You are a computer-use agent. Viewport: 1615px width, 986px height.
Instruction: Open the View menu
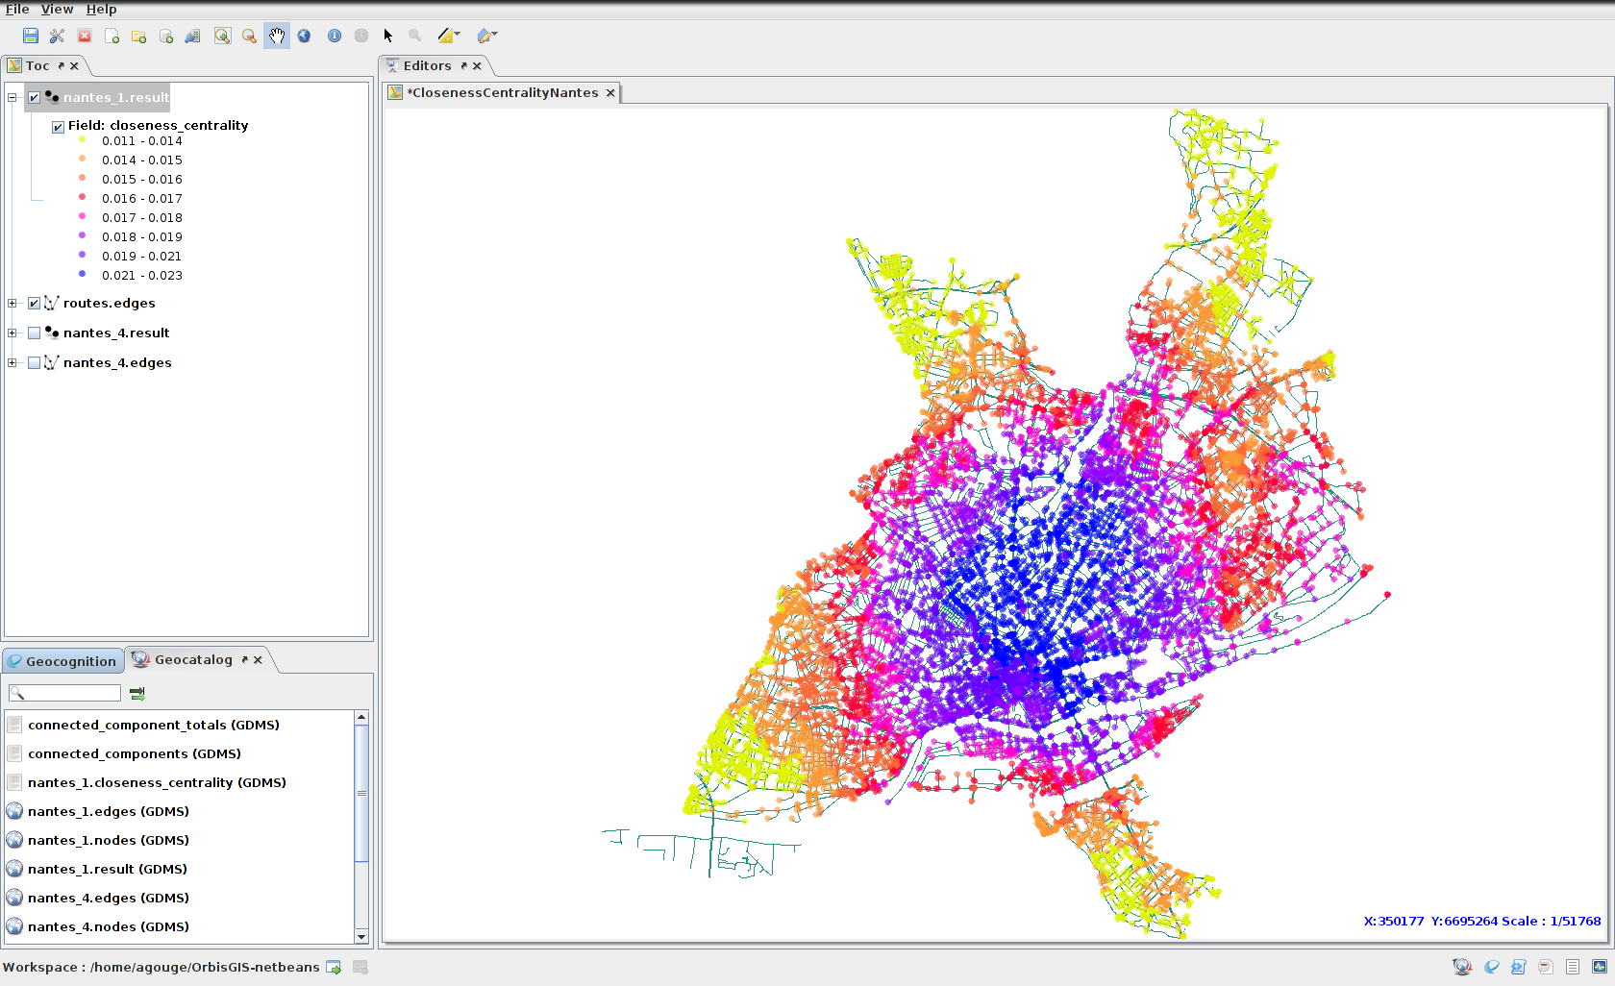click(x=57, y=9)
